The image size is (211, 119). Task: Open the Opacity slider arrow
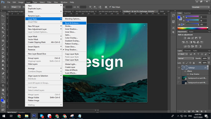tap(209, 58)
